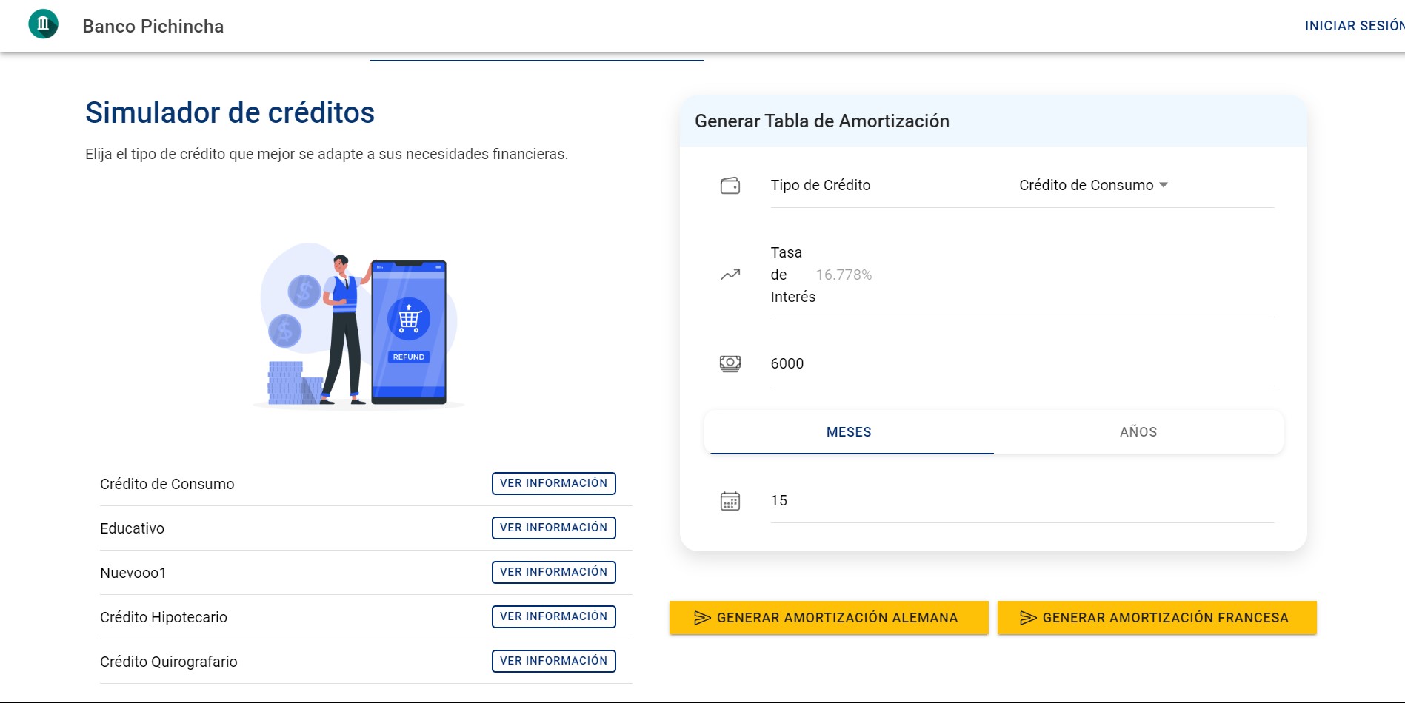
Task: Click the calendar icon beside term 15
Action: (730, 501)
